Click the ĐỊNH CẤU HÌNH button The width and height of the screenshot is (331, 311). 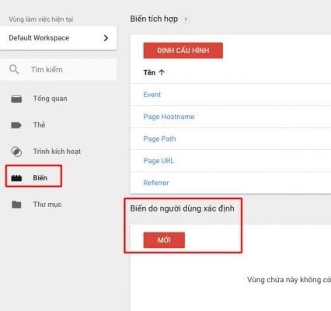point(183,51)
